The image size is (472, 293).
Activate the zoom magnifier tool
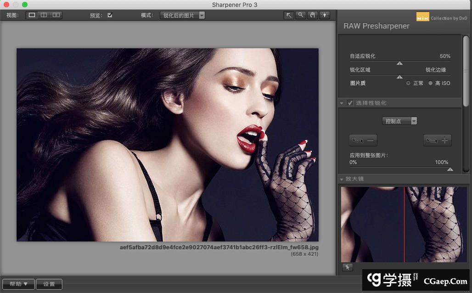[301, 15]
